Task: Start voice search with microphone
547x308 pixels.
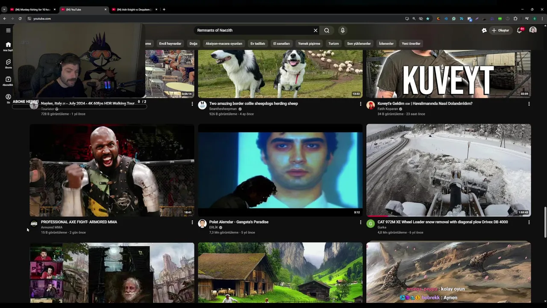Action: click(x=342, y=30)
